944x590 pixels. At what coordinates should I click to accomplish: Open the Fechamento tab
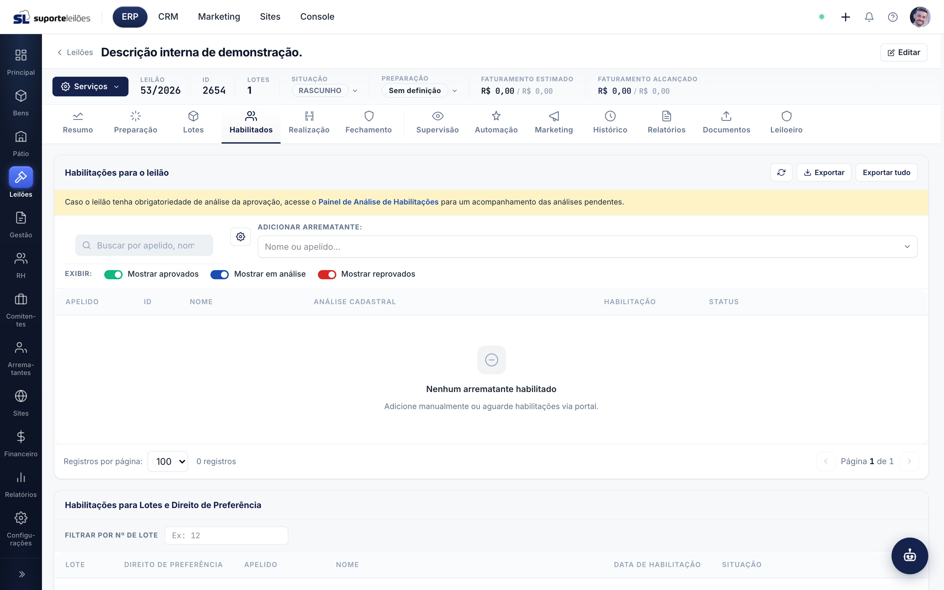pyautogui.click(x=368, y=123)
